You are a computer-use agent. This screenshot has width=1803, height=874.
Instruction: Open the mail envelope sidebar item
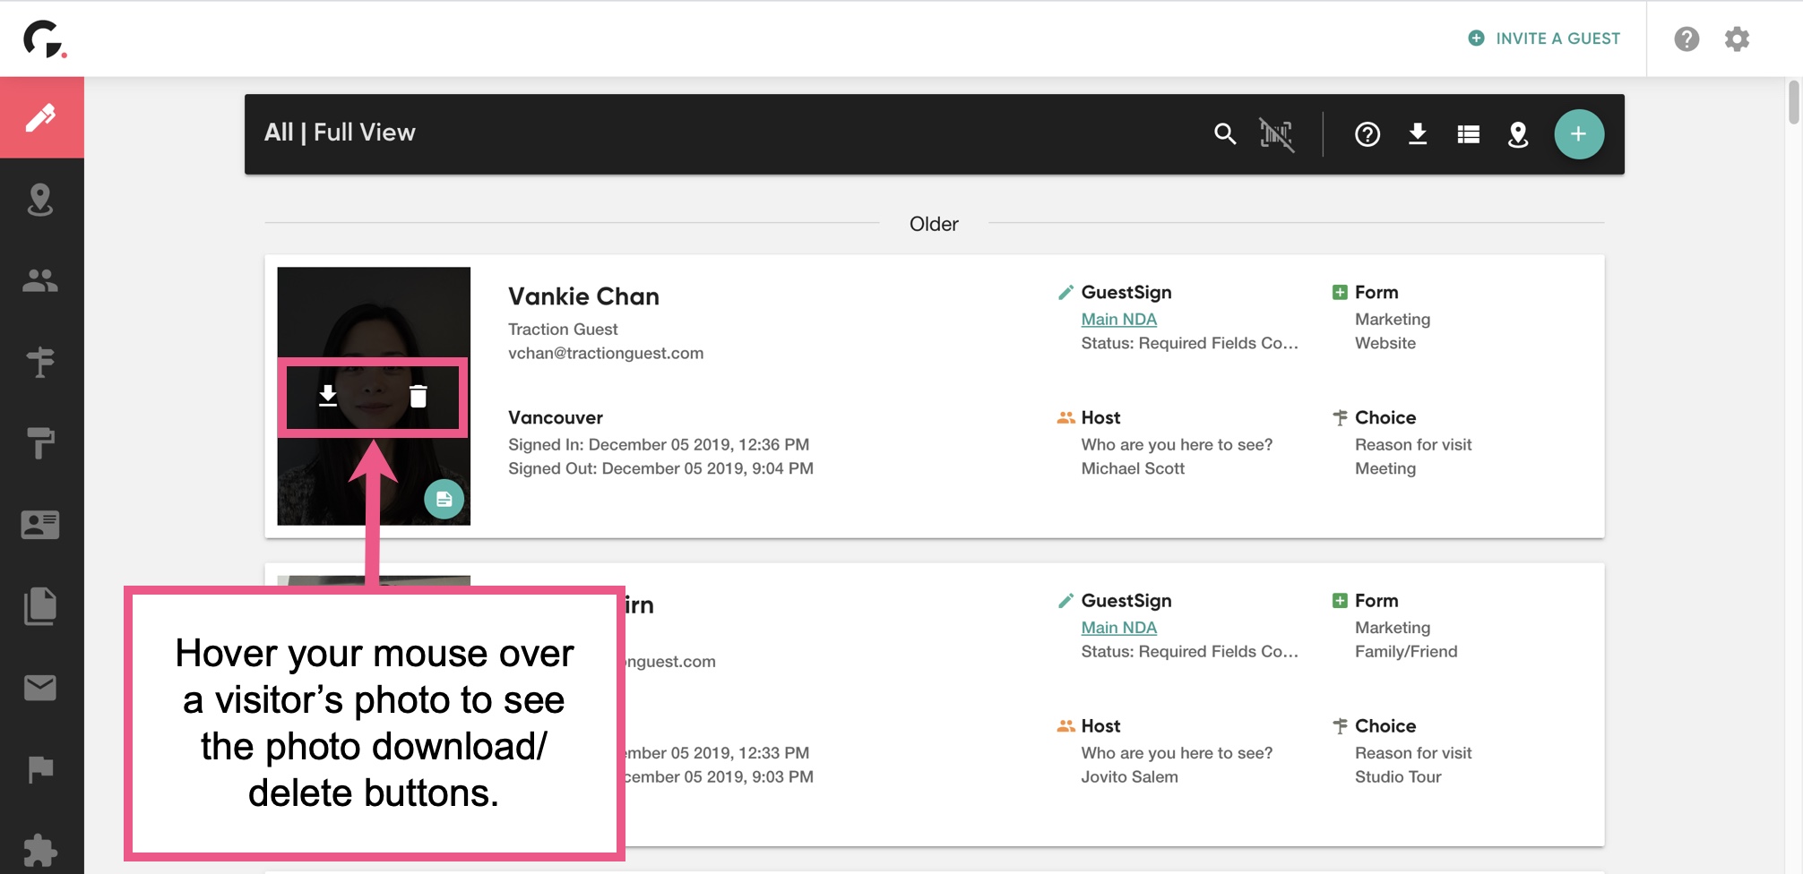[40, 688]
